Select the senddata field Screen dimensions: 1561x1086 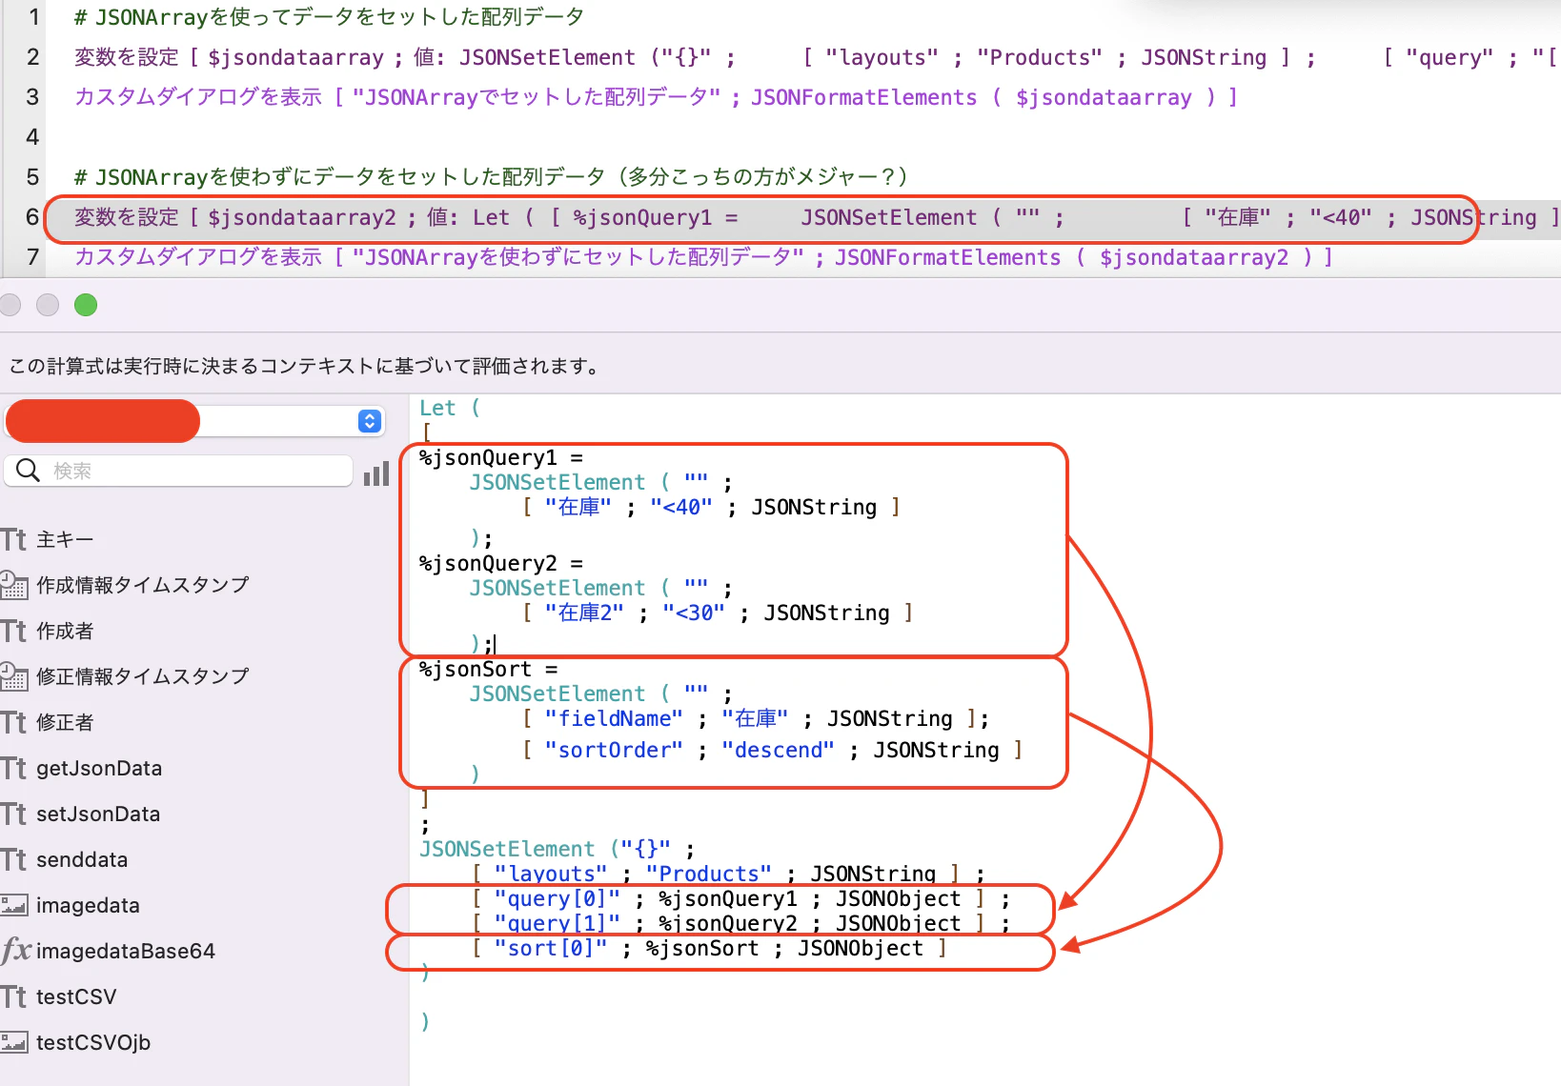coord(82,860)
